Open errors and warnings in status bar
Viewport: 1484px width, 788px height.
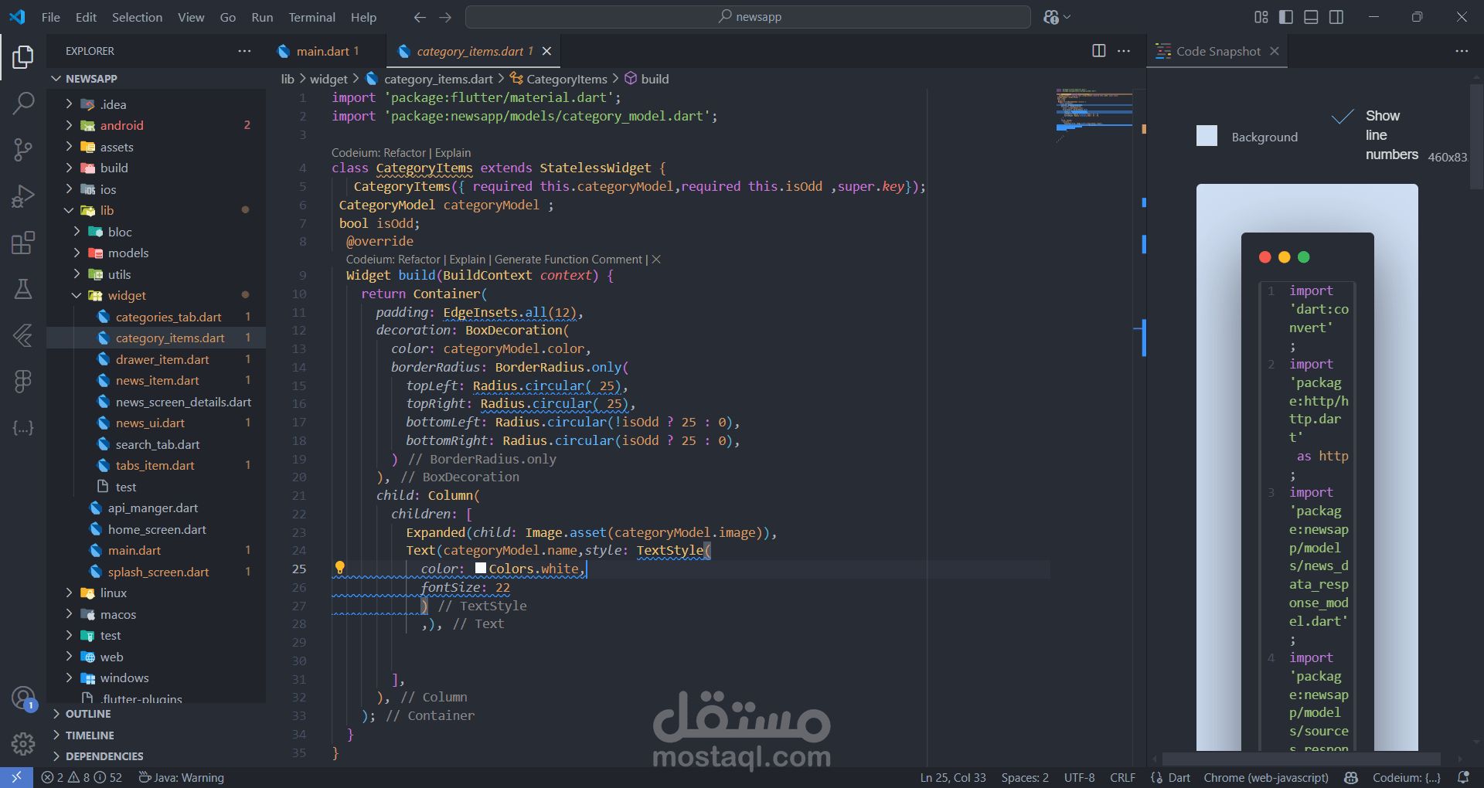point(82,777)
